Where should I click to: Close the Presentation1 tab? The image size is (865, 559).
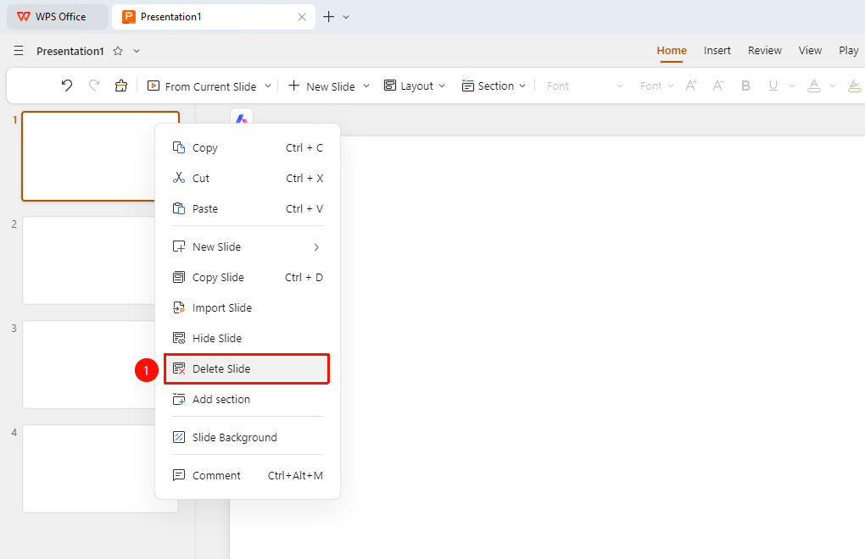click(302, 17)
